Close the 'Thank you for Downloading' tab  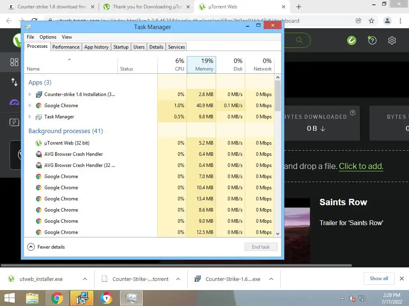[188, 7]
